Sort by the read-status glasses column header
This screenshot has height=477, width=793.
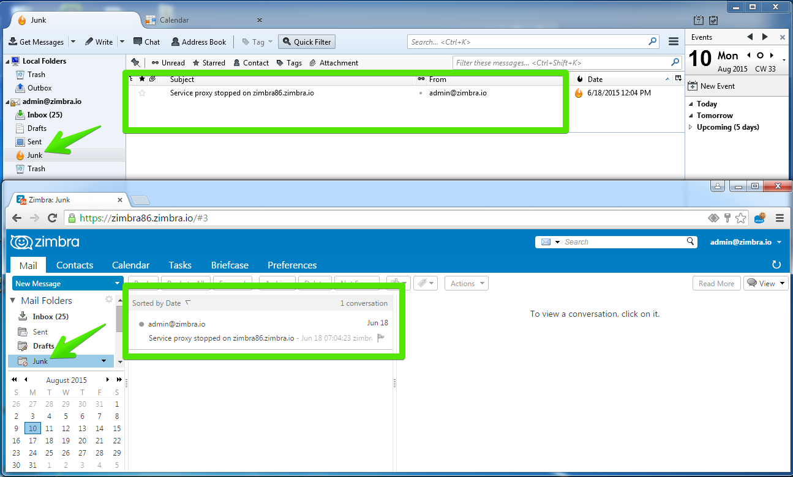click(421, 79)
